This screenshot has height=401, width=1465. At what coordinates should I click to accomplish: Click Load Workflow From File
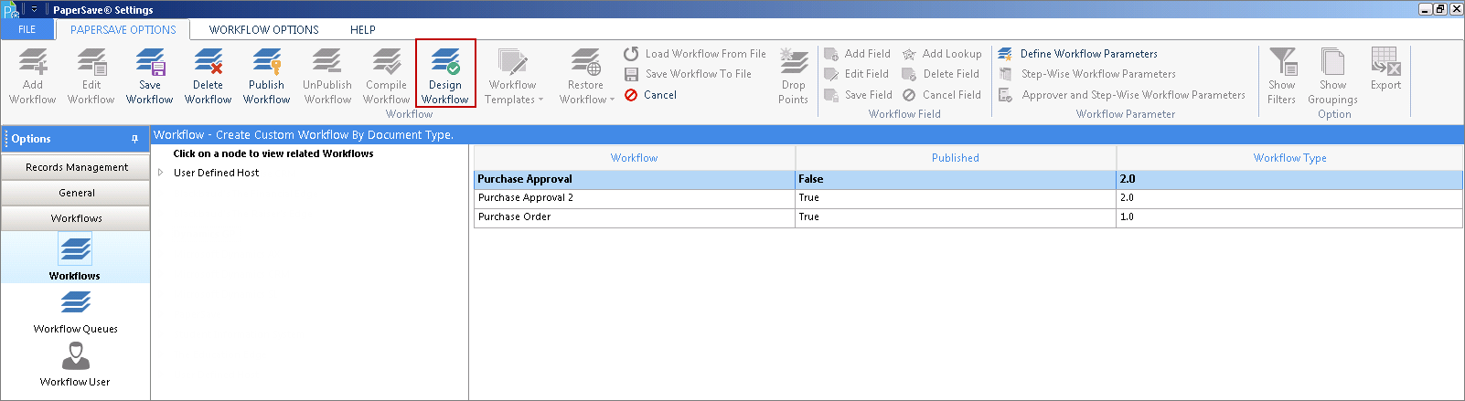tap(695, 54)
